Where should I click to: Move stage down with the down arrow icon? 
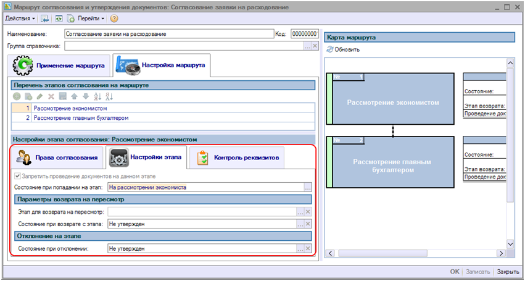click(x=85, y=96)
